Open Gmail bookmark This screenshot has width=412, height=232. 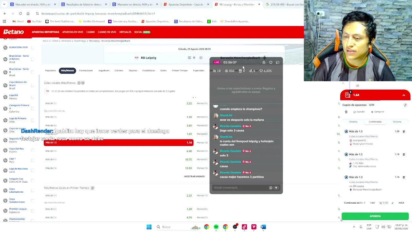pos(18,21)
